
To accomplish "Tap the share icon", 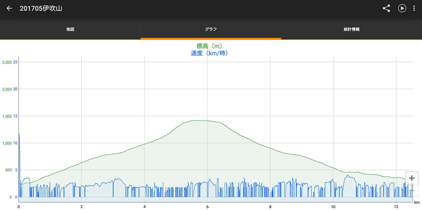I will (x=386, y=9).
